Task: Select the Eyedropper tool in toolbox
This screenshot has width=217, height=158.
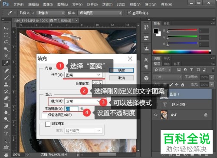Action: 6,63
